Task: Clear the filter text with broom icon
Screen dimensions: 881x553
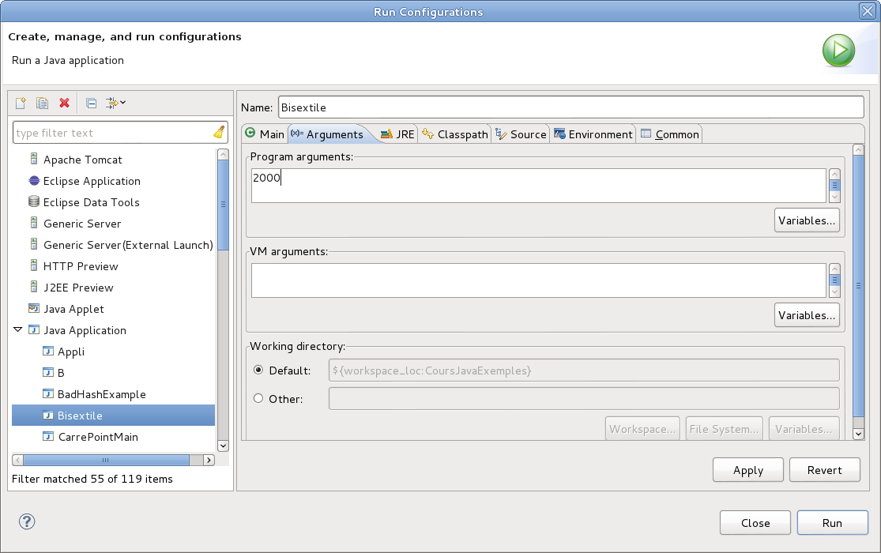Action: (219, 133)
